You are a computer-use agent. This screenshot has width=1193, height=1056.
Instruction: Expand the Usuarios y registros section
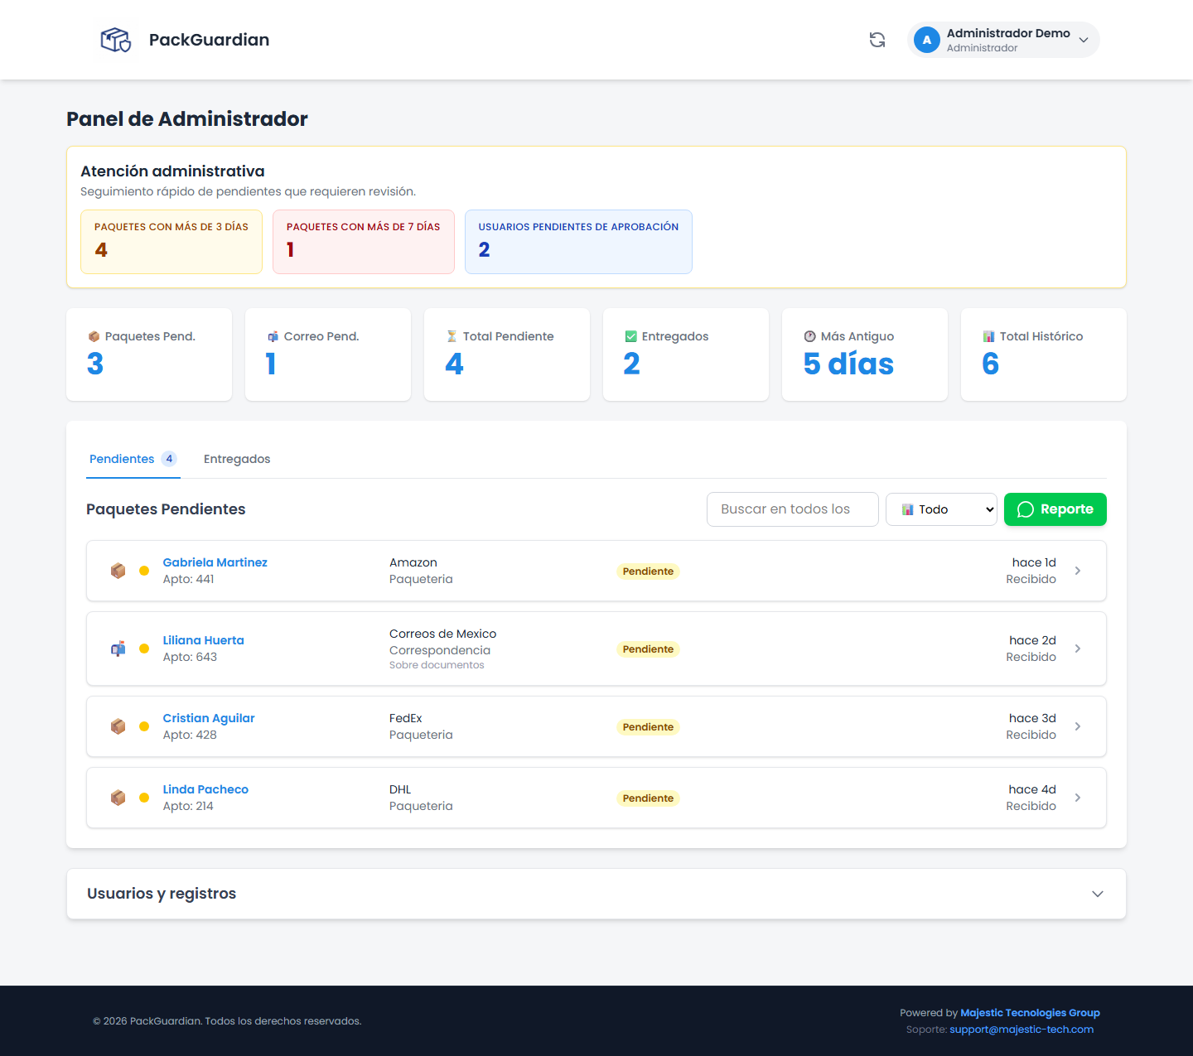point(1098,894)
